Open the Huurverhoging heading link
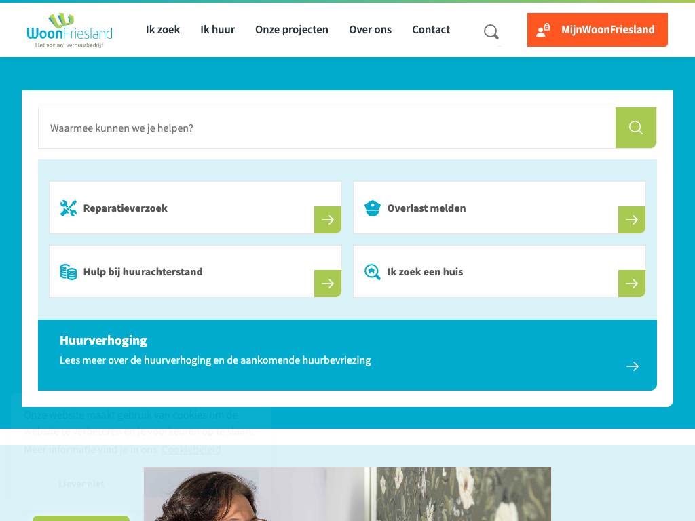The width and height of the screenshot is (695, 521). 103,341
